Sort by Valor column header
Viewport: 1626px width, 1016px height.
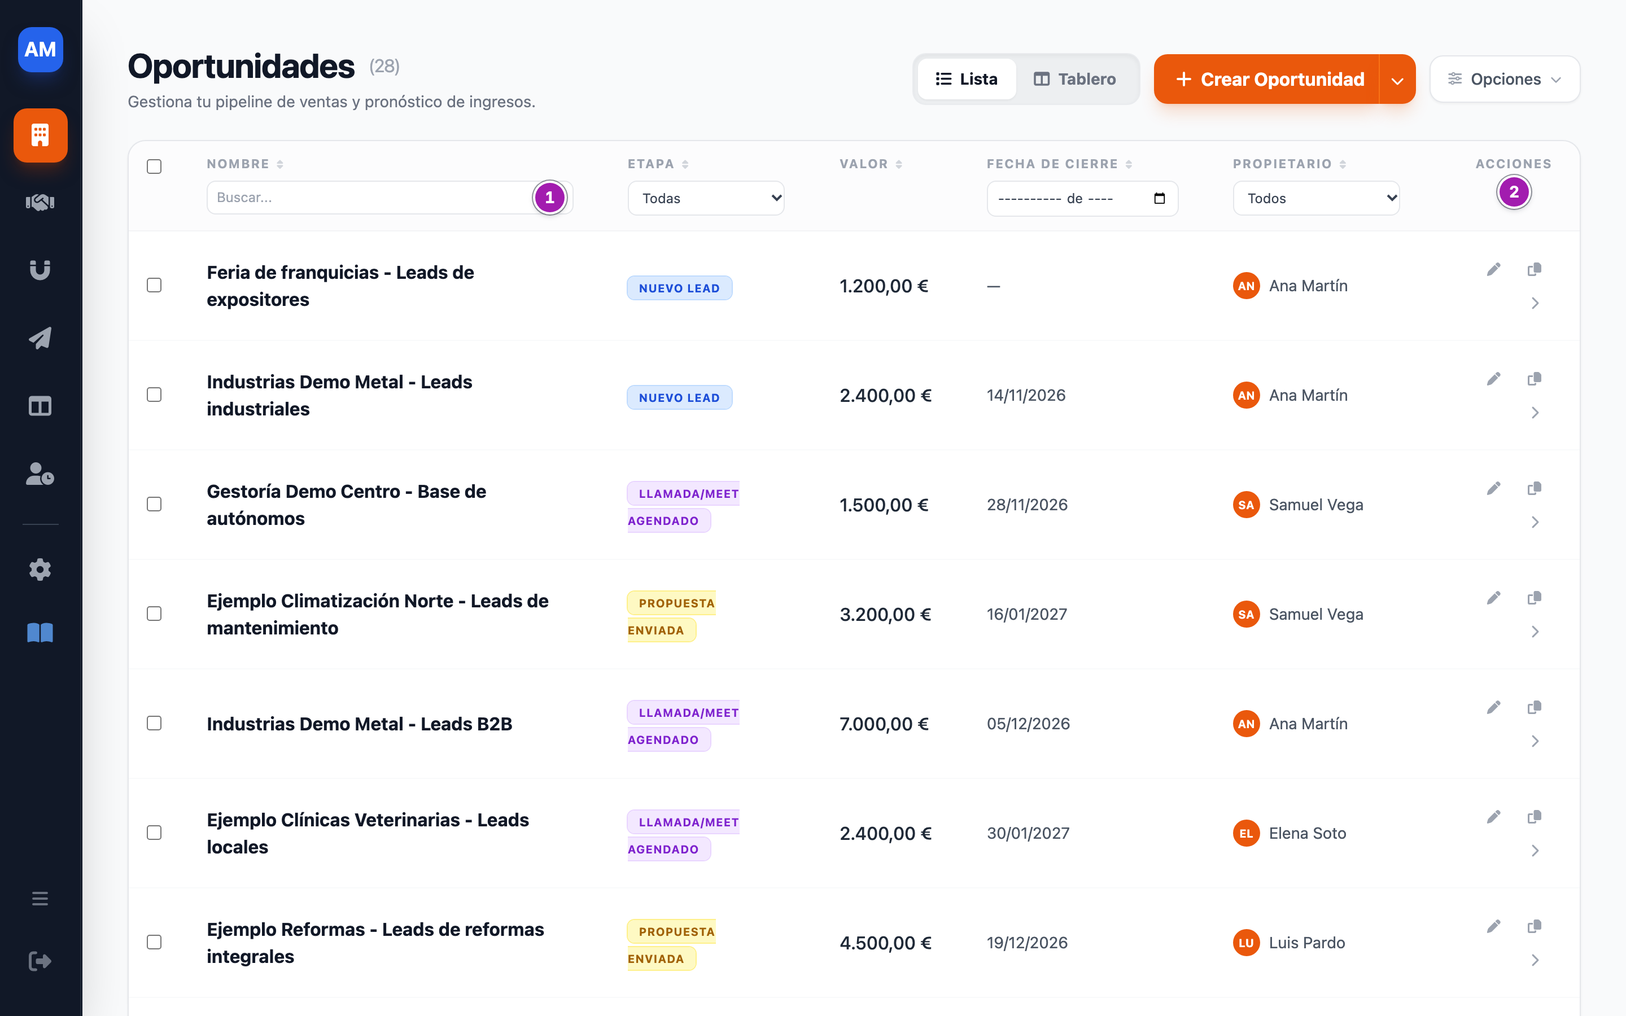871,164
